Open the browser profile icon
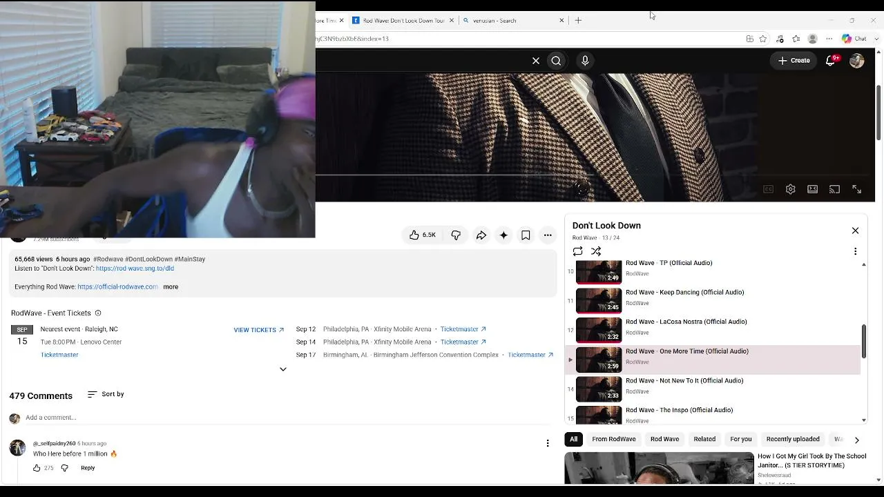Screen dimensions: 884x497 click(x=813, y=39)
